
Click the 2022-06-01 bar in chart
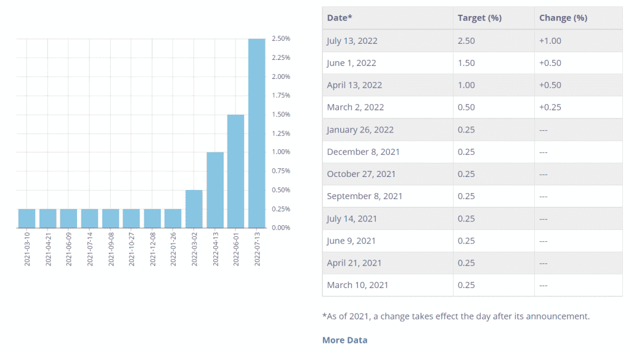235,171
